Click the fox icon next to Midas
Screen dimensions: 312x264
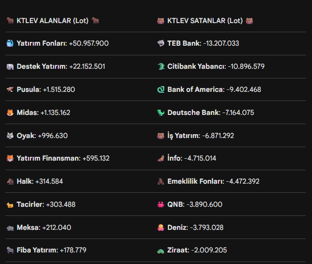10,113
